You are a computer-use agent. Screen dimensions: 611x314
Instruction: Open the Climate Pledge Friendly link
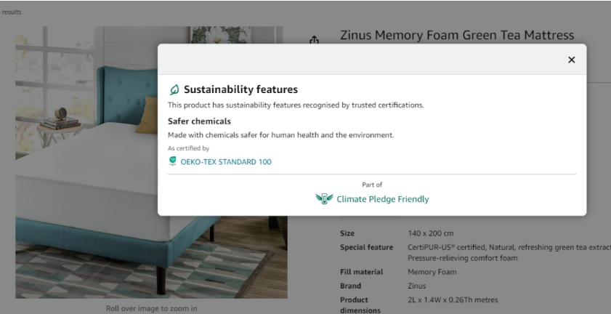pos(382,199)
